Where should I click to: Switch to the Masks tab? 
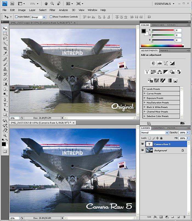164,51
